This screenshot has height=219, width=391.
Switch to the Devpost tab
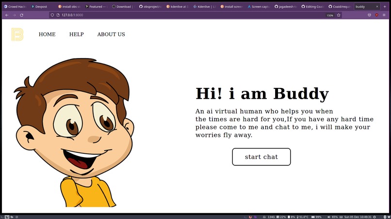pos(41,7)
